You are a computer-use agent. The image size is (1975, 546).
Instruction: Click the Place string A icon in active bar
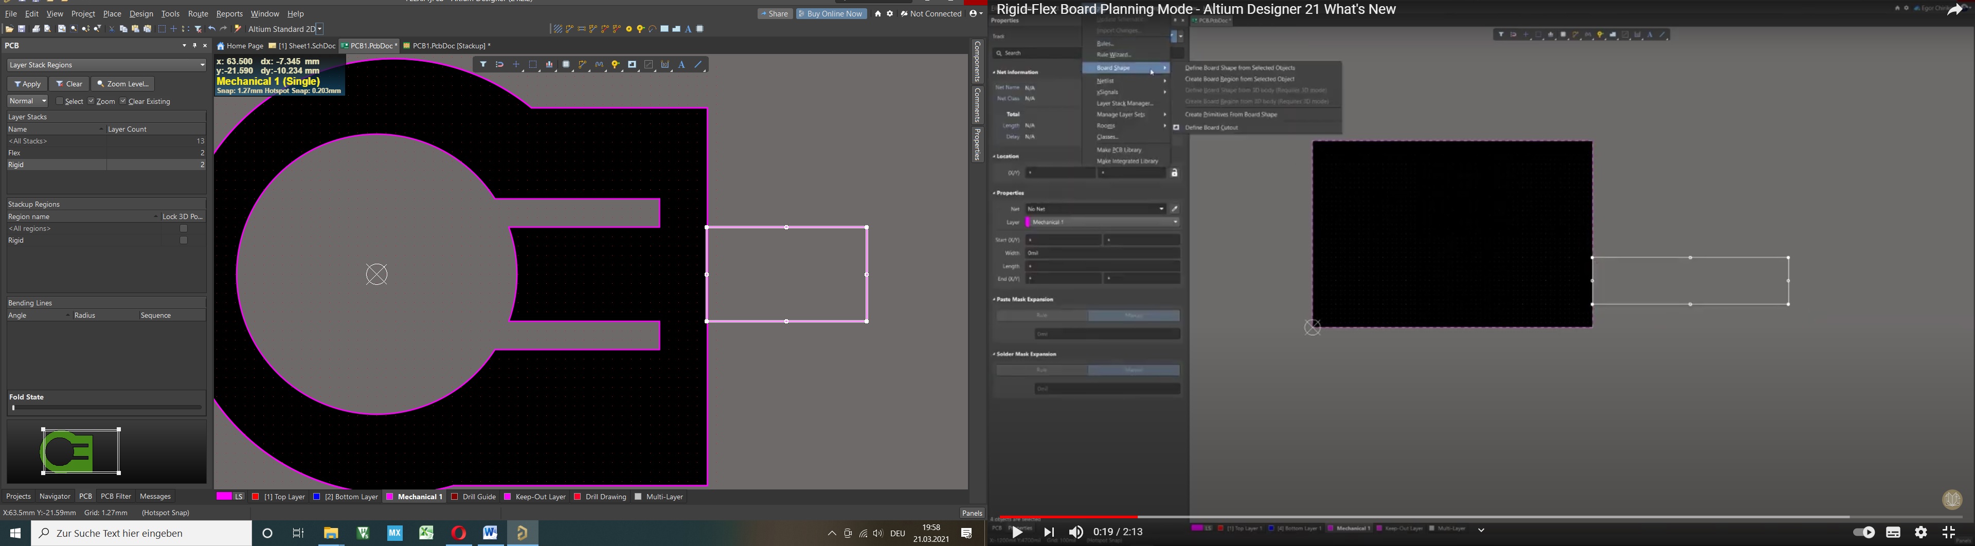tap(681, 65)
